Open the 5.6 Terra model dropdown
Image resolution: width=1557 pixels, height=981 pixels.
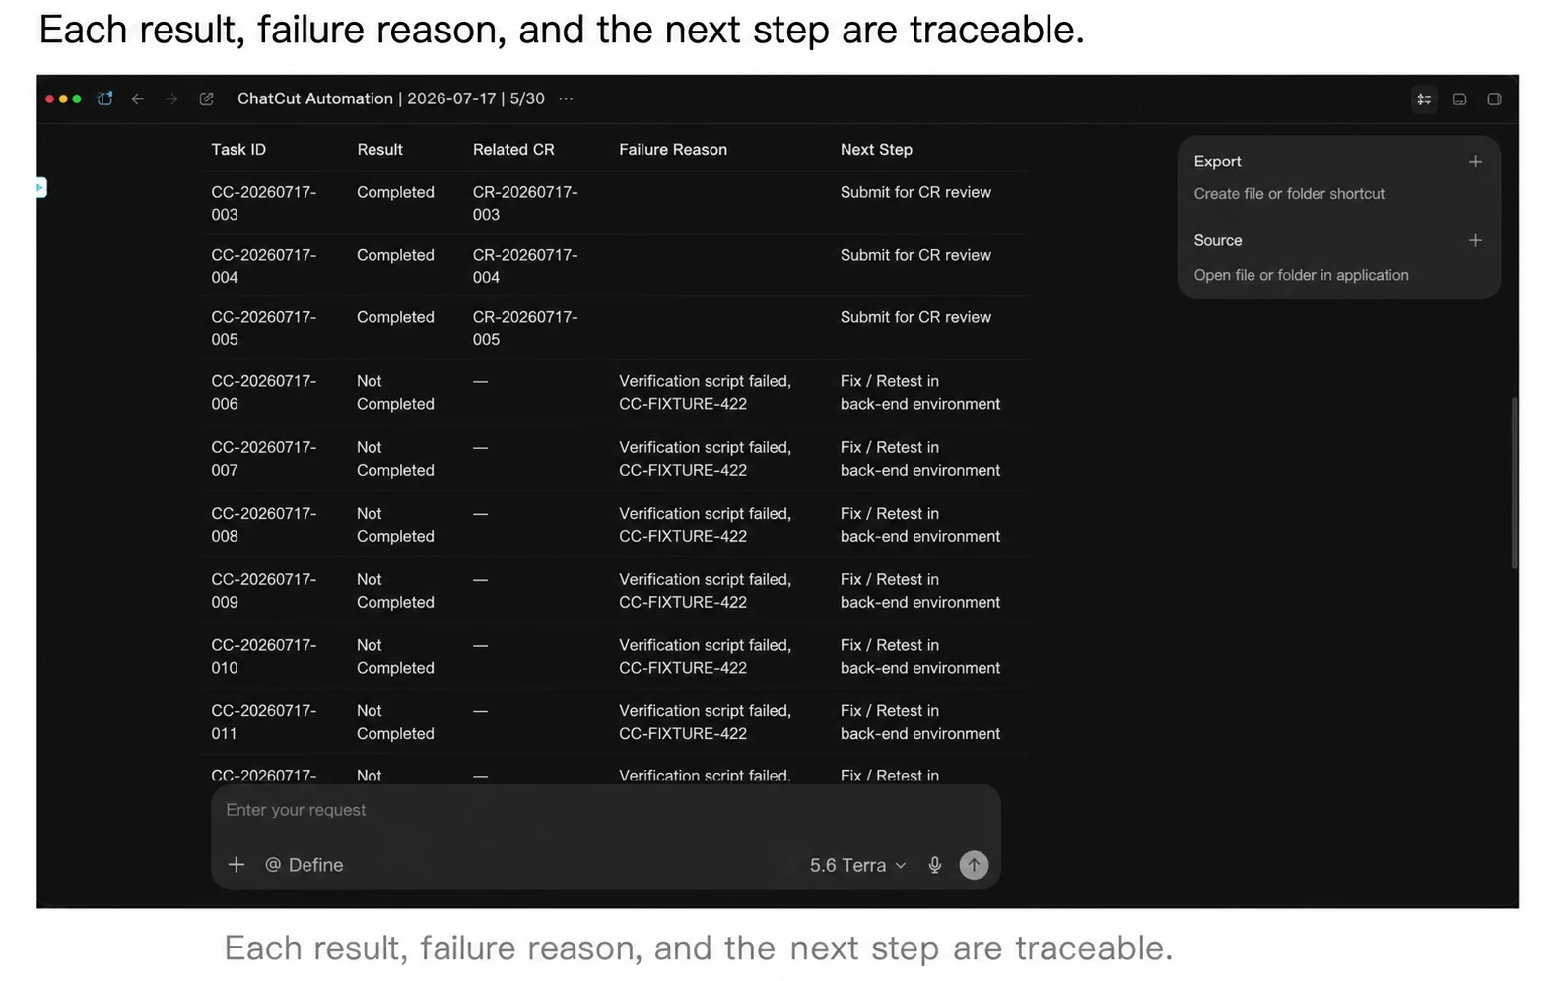tap(857, 865)
